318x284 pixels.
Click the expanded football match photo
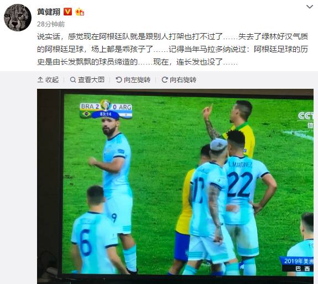pos(175,186)
